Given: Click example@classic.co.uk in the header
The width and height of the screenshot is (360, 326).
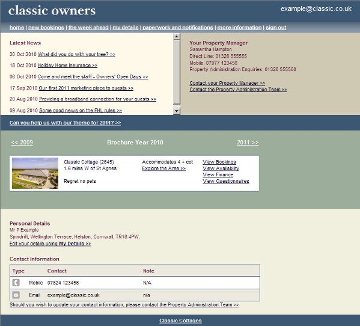Looking at the screenshot, I should (316, 9).
